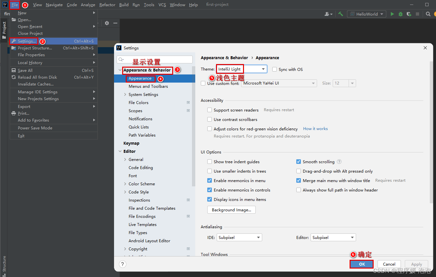Start debugging with the bug icon
Image resolution: width=436 pixels, height=277 pixels.
pos(401,14)
